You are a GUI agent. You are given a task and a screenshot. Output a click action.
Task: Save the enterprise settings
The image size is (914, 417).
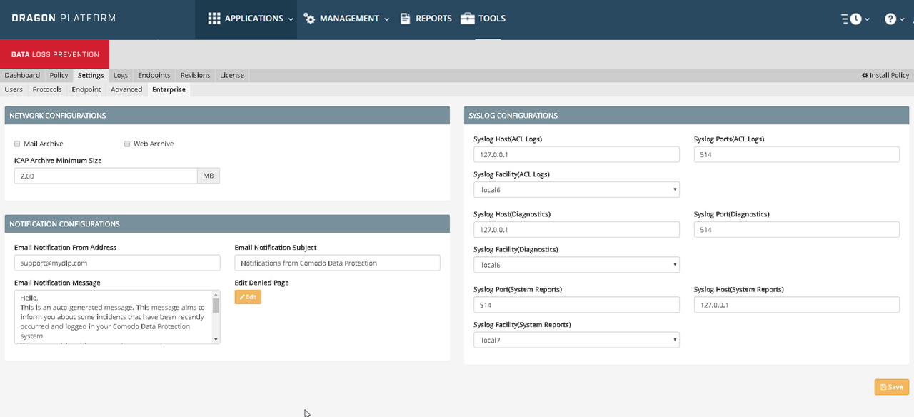(x=891, y=387)
